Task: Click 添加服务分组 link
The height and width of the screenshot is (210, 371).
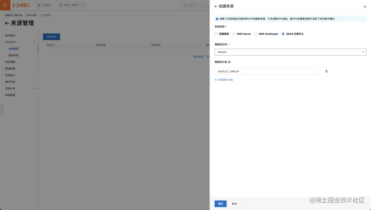Action: click(x=224, y=80)
